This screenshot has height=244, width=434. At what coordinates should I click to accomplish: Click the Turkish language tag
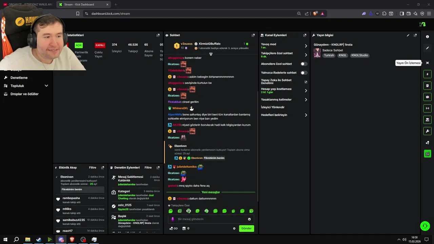pos(329,55)
